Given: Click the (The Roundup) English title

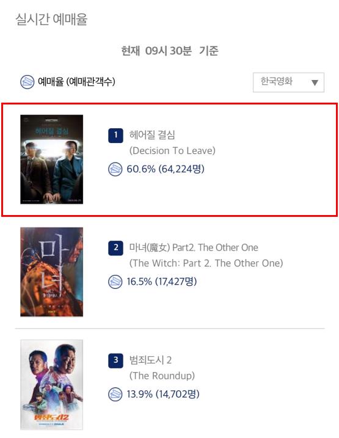Looking at the screenshot, I should click(x=162, y=376).
